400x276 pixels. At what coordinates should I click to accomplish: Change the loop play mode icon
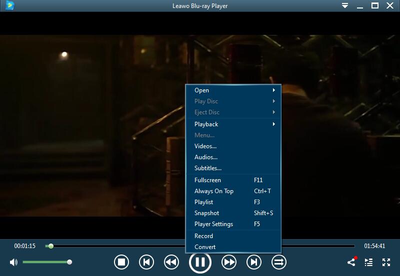tap(279, 262)
